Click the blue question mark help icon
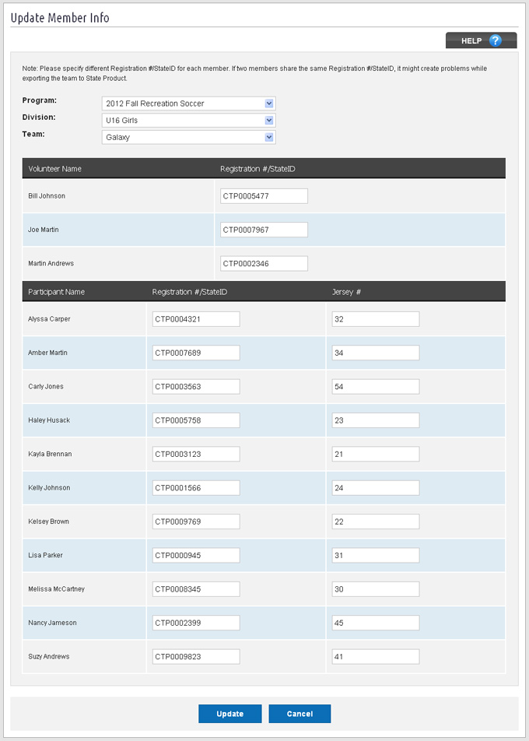Viewport: 529px width, 741px height. tap(495, 40)
